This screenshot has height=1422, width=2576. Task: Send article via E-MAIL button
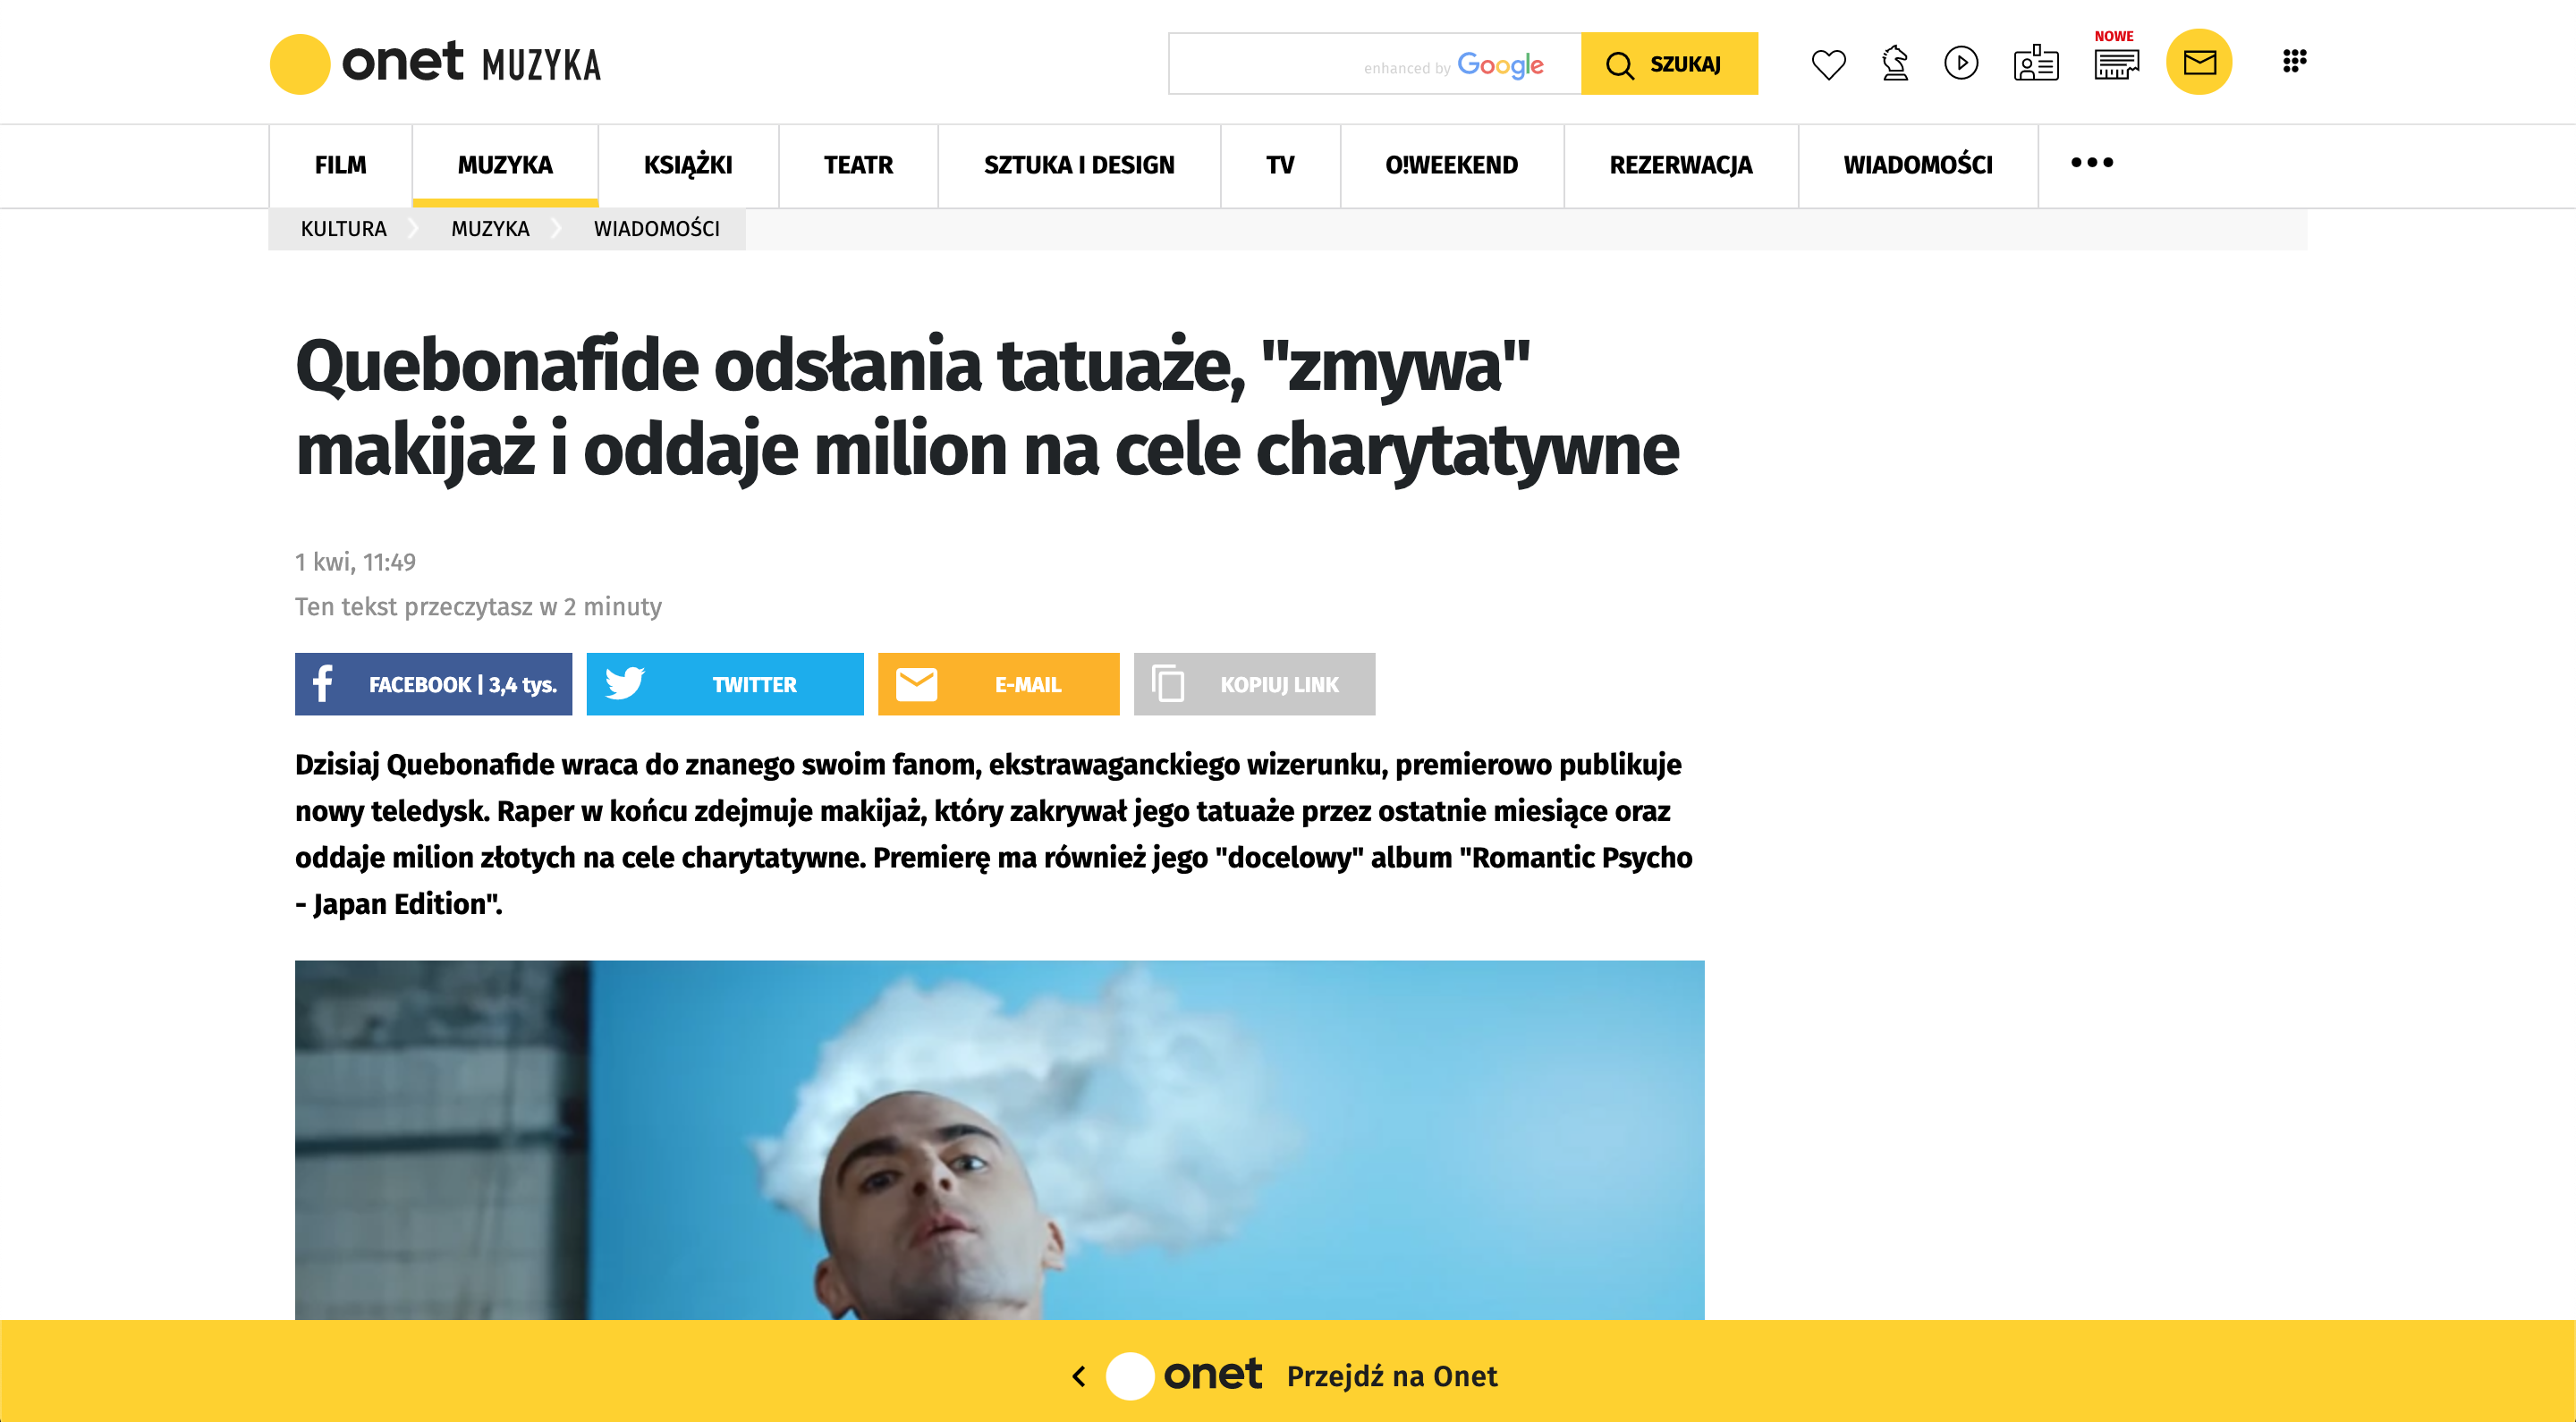[999, 684]
